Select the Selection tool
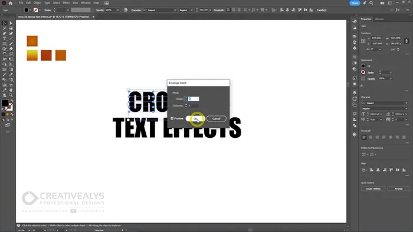413x232 pixels. pyautogui.click(x=5, y=23)
